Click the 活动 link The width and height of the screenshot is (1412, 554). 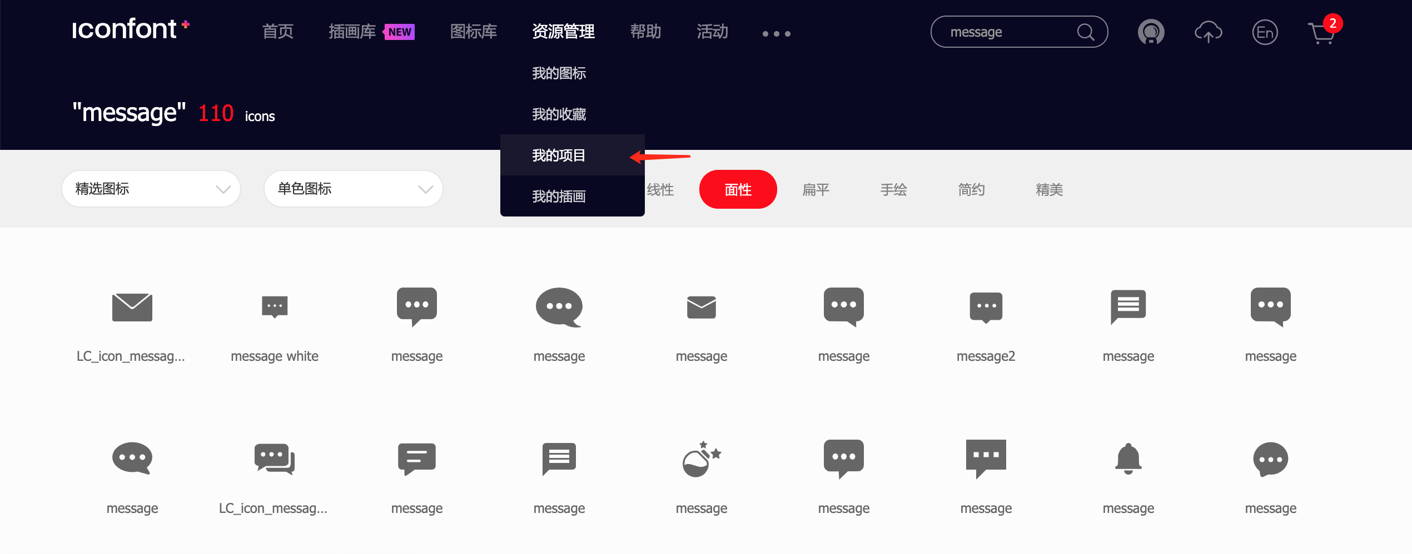click(x=712, y=32)
